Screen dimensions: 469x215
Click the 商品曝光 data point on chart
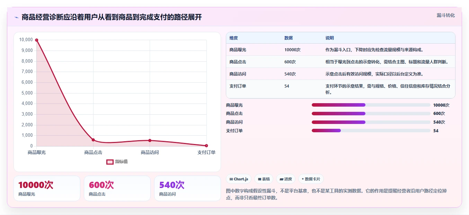37,40
